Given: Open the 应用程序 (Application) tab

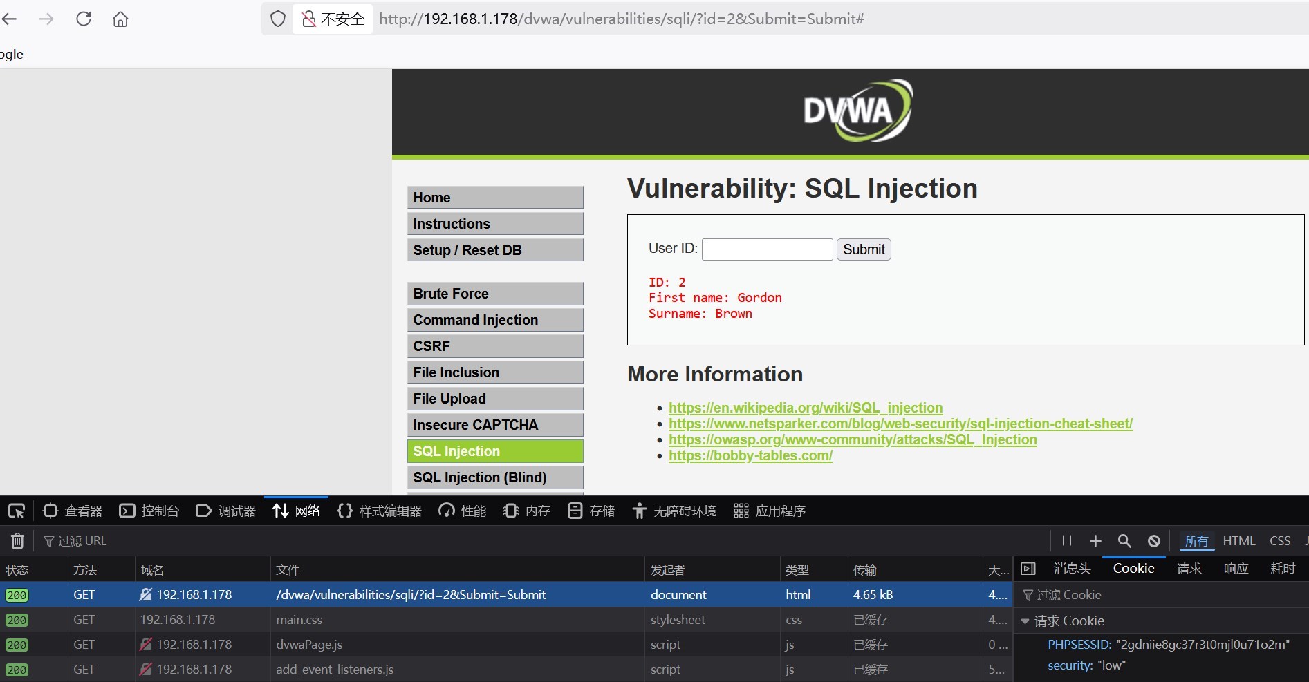Looking at the screenshot, I should tap(770, 511).
